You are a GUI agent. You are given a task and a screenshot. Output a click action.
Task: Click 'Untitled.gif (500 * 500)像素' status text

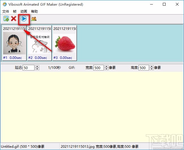click(x=23, y=147)
